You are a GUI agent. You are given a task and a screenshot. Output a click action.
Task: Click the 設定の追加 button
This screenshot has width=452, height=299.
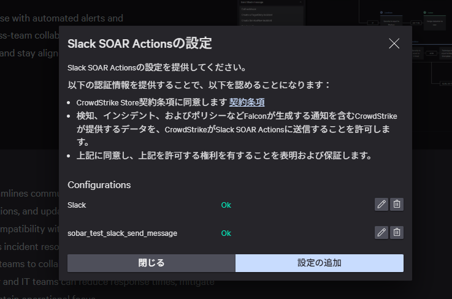(320, 263)
